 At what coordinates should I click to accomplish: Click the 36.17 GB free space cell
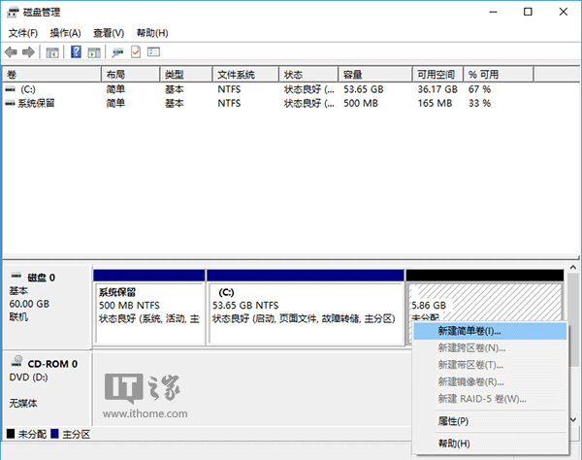coord(437,89)
